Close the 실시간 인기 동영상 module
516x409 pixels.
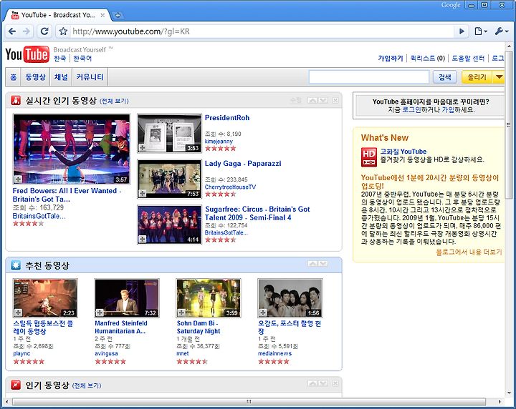[335, 100]
